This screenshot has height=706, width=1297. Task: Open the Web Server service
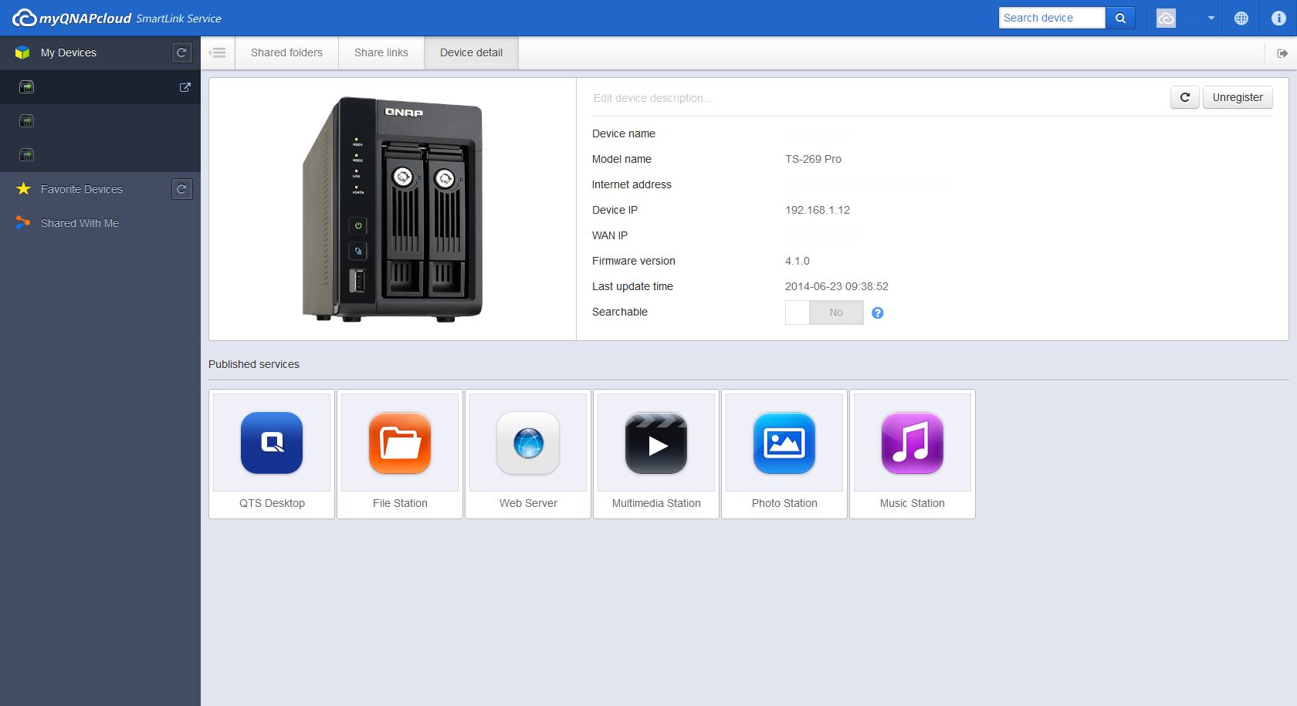point(528,454)
